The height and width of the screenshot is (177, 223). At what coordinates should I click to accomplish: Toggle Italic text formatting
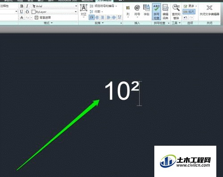[27, 6]
